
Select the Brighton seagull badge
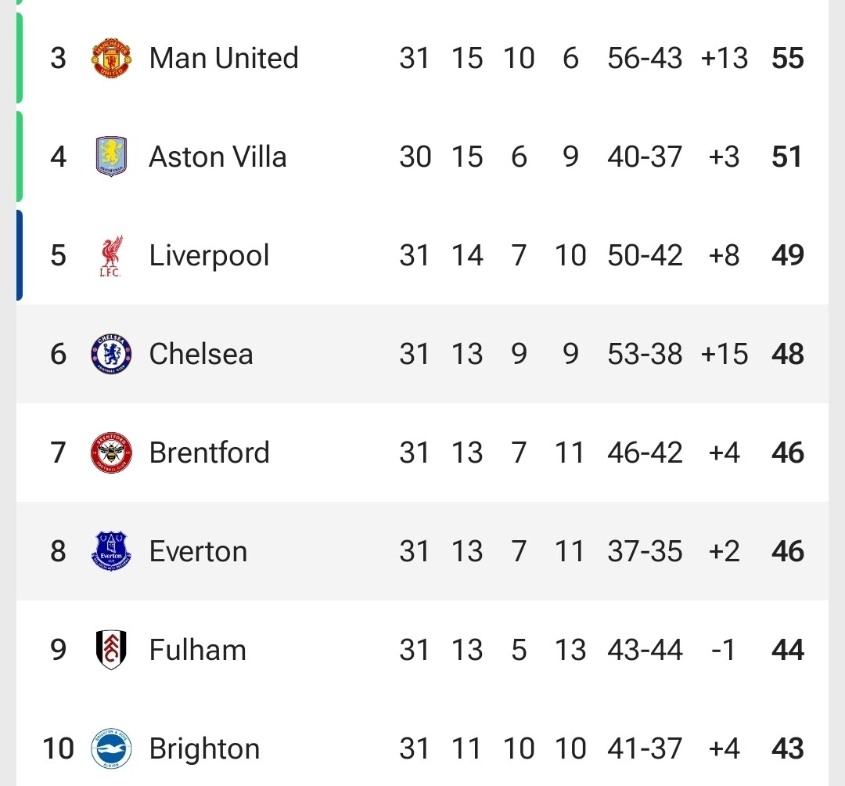(111, 748)
